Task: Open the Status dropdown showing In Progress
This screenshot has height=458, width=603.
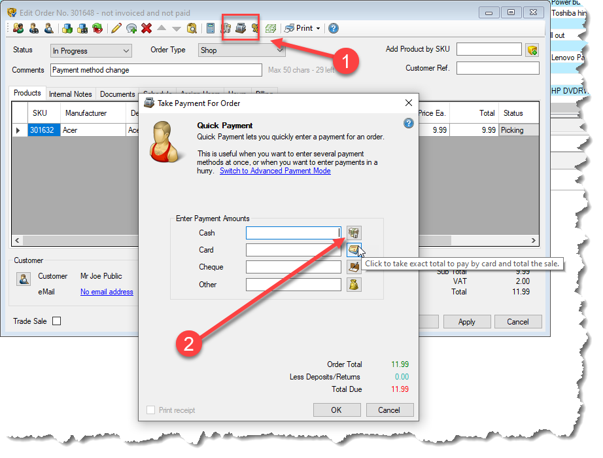Action: (91, 50)
